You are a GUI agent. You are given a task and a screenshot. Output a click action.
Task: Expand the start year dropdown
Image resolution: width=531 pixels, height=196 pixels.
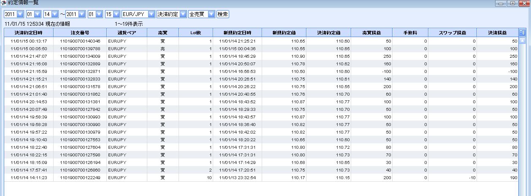pyautogui.click(x=20, y=14)
